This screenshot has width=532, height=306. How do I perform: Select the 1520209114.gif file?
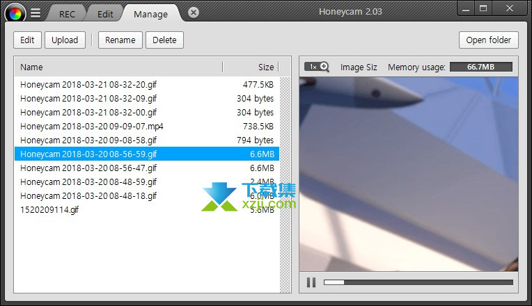click(x=147, y=210)
